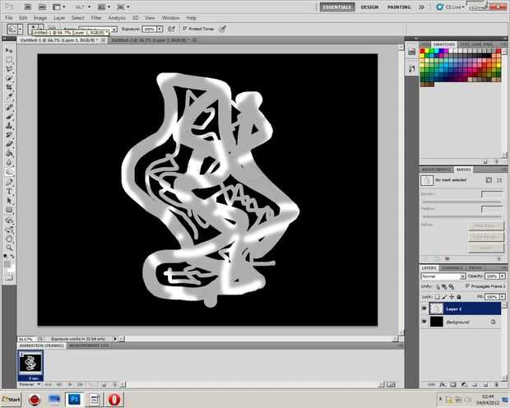Open the Image menu
This screenshot has height=408, width=510.
pos(40,18)
